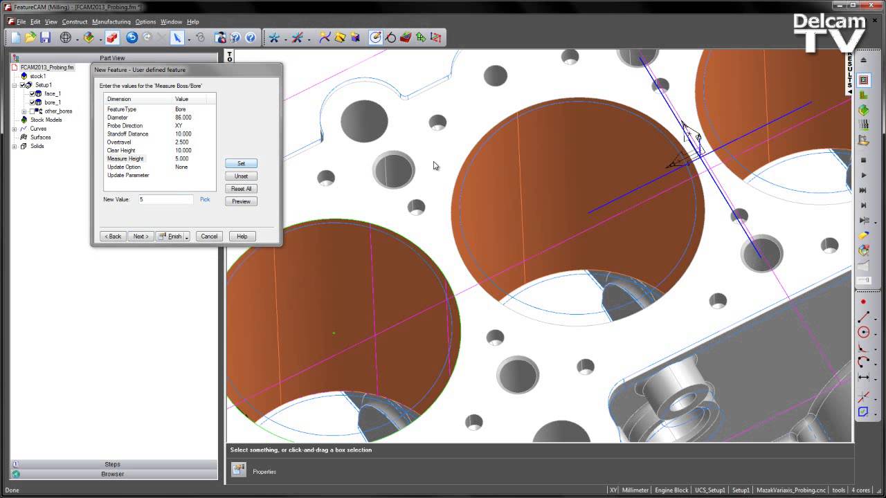The height and width of the screenshot is (498, 886).
Task: Save using the floppy disk icon
Action: (45, 37)
